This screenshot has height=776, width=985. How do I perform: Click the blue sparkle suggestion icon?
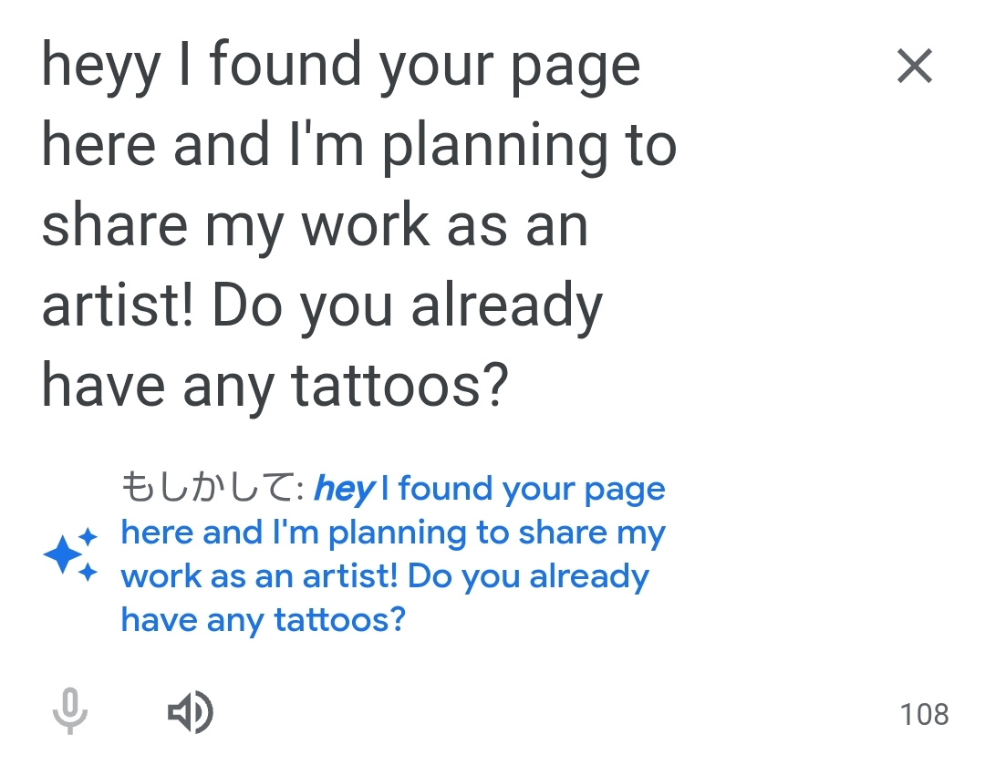(70, 554)
